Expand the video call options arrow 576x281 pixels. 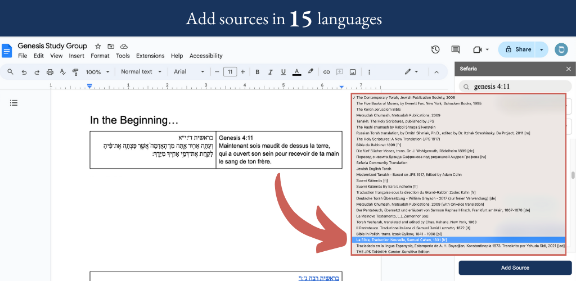(487, 49)
